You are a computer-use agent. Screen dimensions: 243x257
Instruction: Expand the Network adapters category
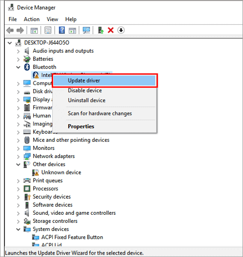click(x=18, y=156)
